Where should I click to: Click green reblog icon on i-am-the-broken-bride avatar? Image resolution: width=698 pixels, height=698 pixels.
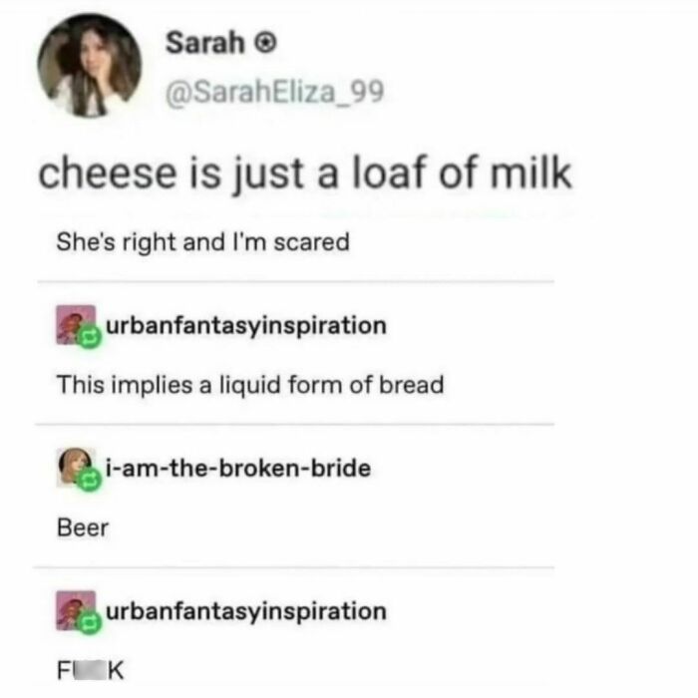[89, 480]
